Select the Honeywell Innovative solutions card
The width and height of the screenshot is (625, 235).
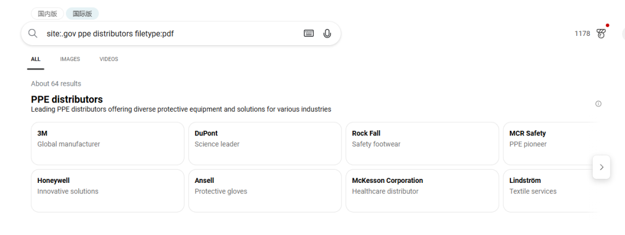click(108, 190)
